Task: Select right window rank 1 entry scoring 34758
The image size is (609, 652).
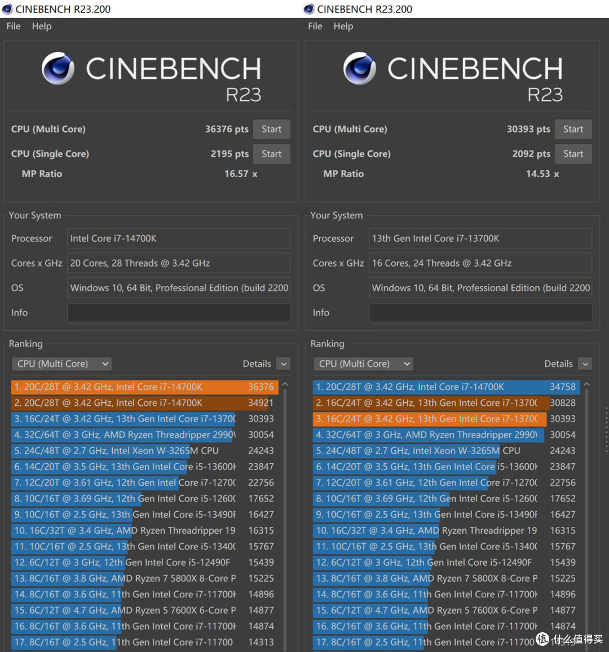Action: pyautogui.click(x=446, y=387)
